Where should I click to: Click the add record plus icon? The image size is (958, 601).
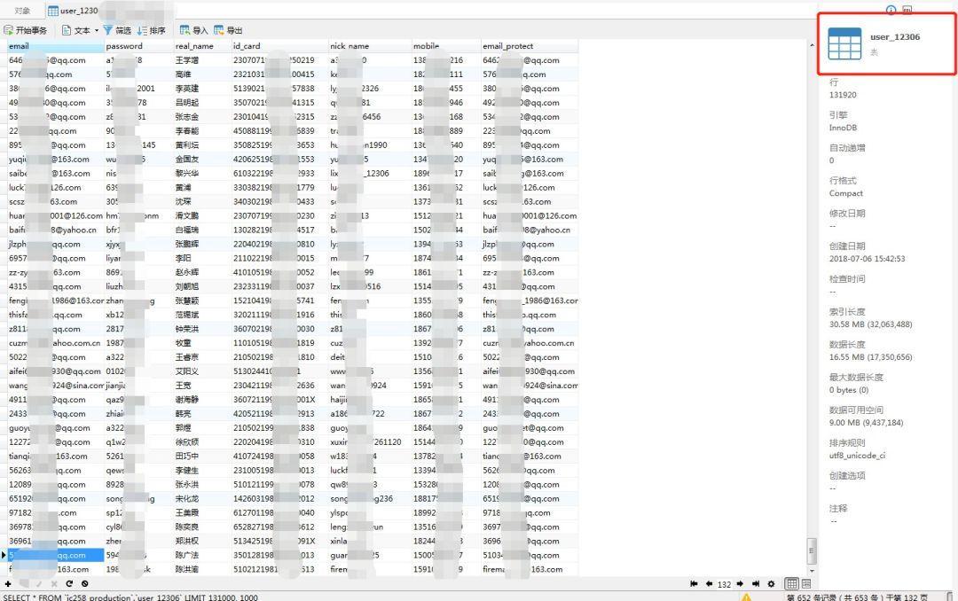[8, 583]
